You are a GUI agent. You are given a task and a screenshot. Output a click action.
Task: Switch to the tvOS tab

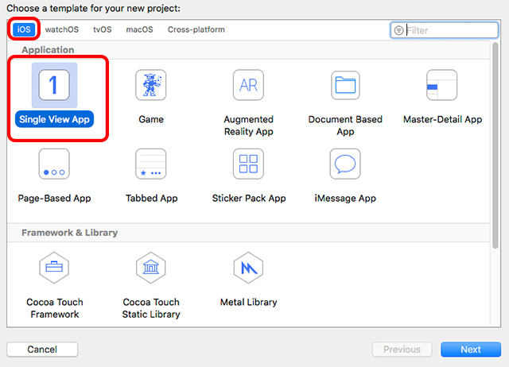103,29
